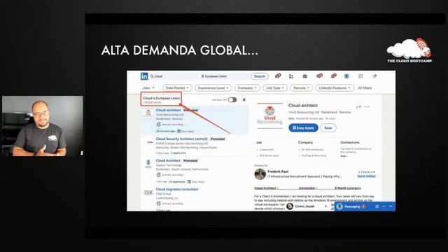The width and height of the screenshot is (448, 252).
Task: Open the Cloud migration consultant listing
Action: 177,189
